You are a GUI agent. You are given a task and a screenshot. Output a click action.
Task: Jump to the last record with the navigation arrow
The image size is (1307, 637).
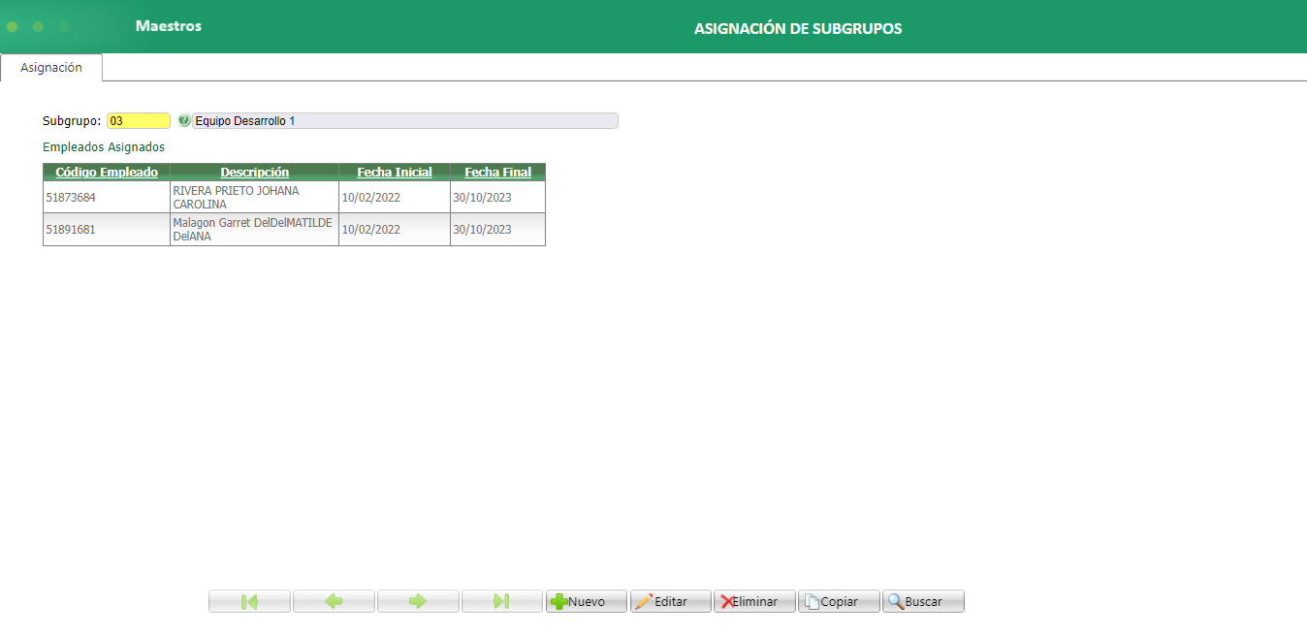501,601
